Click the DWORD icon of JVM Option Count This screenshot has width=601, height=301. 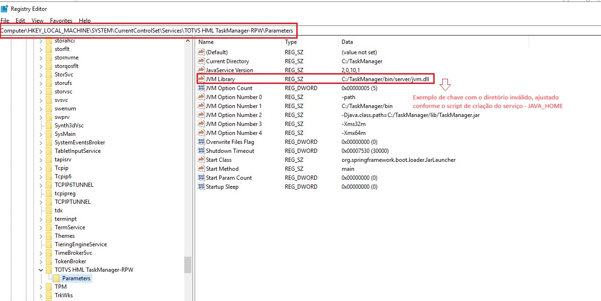[201, 88]
